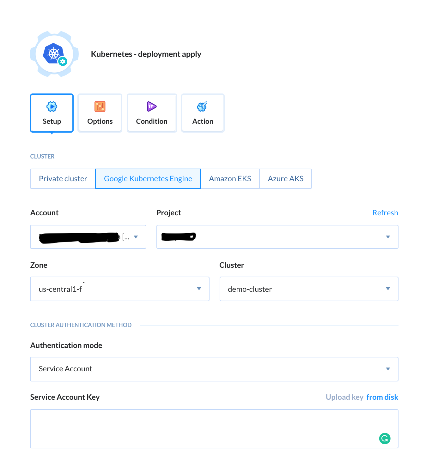426x461 pixels.
Task: Open the Account dropdown
Action: (x=88, y=237)
